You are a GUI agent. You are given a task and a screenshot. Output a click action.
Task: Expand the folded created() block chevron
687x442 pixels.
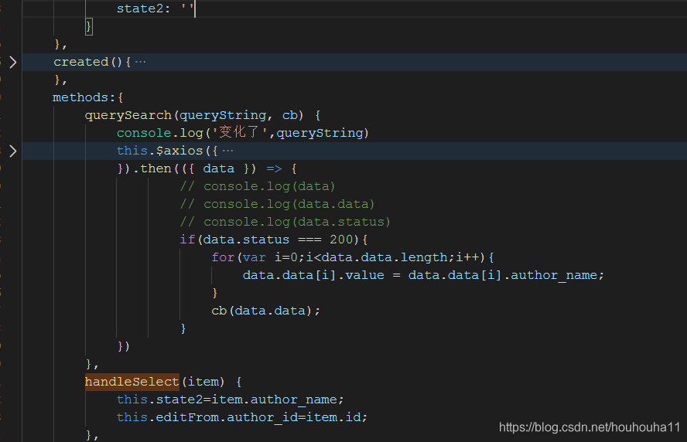click(12, 62)
